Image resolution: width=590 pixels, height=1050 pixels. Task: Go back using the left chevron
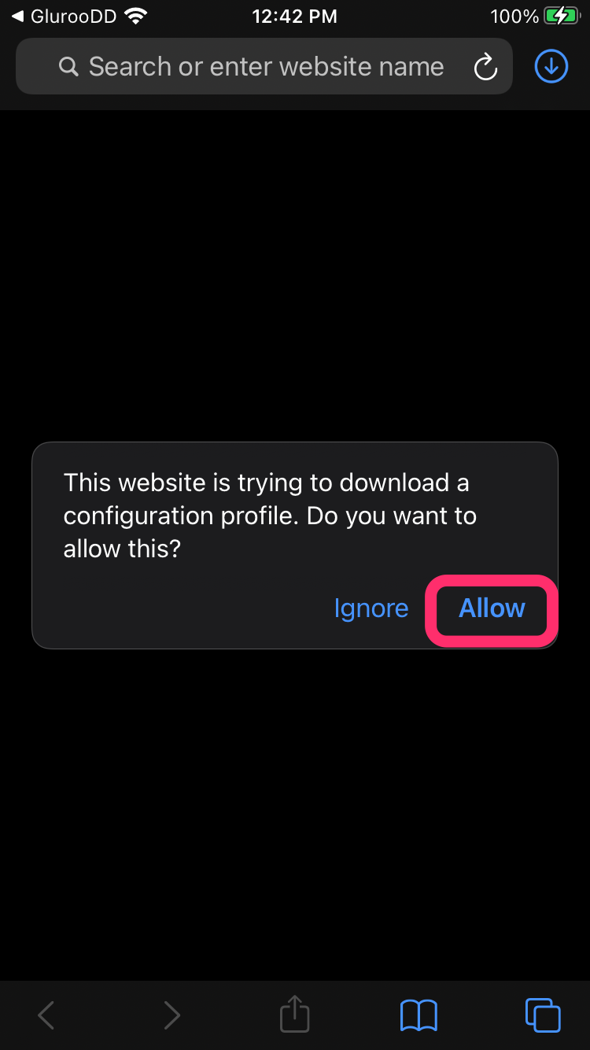point(46,1015)
